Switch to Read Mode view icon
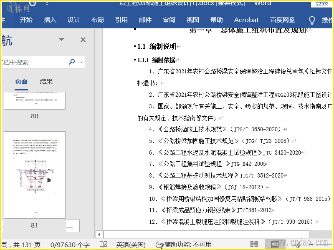 254,244
